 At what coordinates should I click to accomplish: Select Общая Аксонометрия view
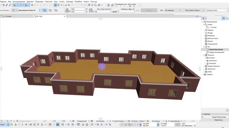pyautogui.click(x=216, y=52)
